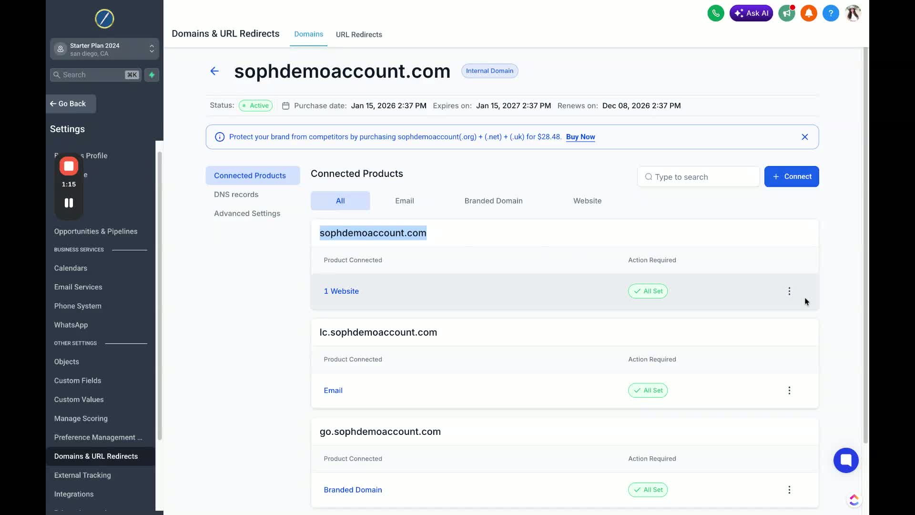Switch to the URL Redirects tab
Image resolution: width=915 pixels, height=515 pixels.
pos(359,34)
